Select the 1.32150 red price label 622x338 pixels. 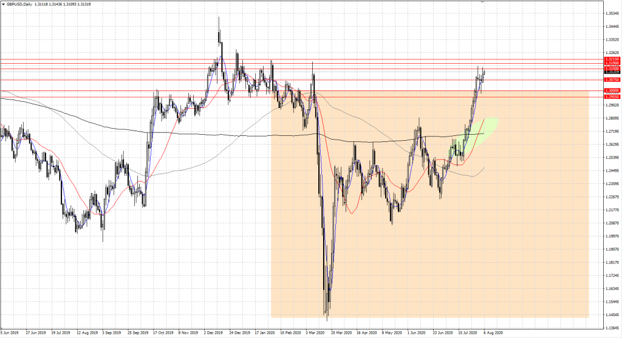611,59
